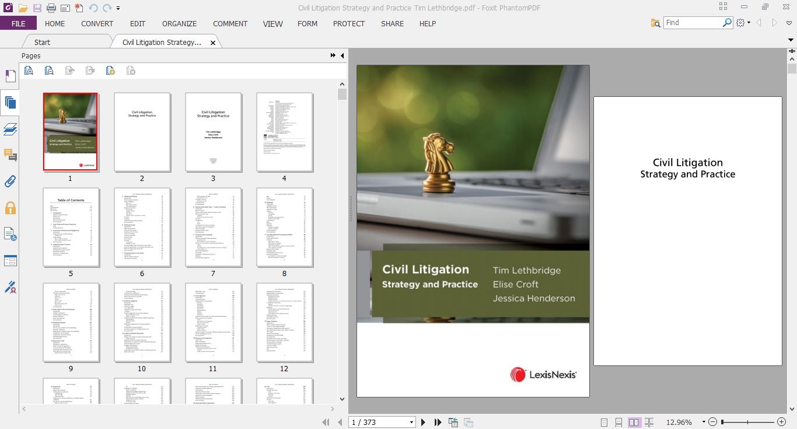Enable continuous page view mode

click(x=618, y=422)
